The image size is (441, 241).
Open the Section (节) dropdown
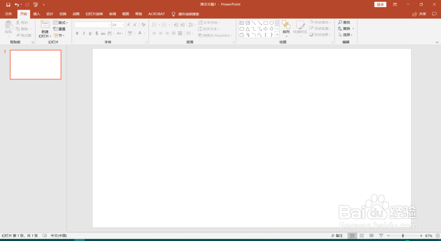60,35
